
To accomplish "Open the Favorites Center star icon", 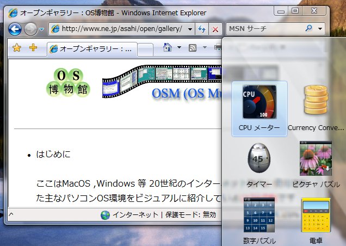I will pyautogui.click(x=17, y=47).
